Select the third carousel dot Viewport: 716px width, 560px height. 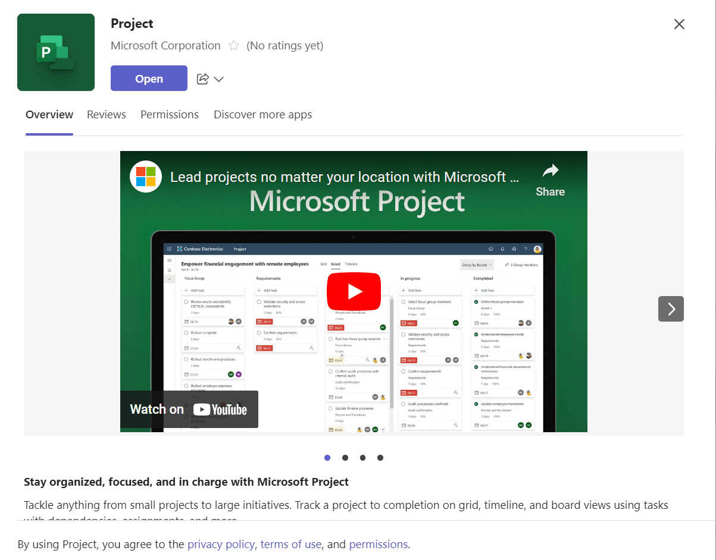click(362, 458)
